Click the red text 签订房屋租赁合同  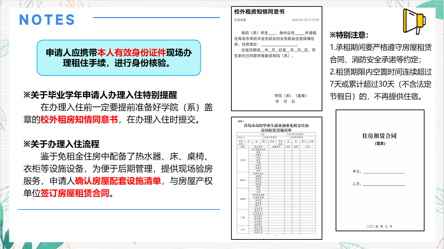[75, 193]
